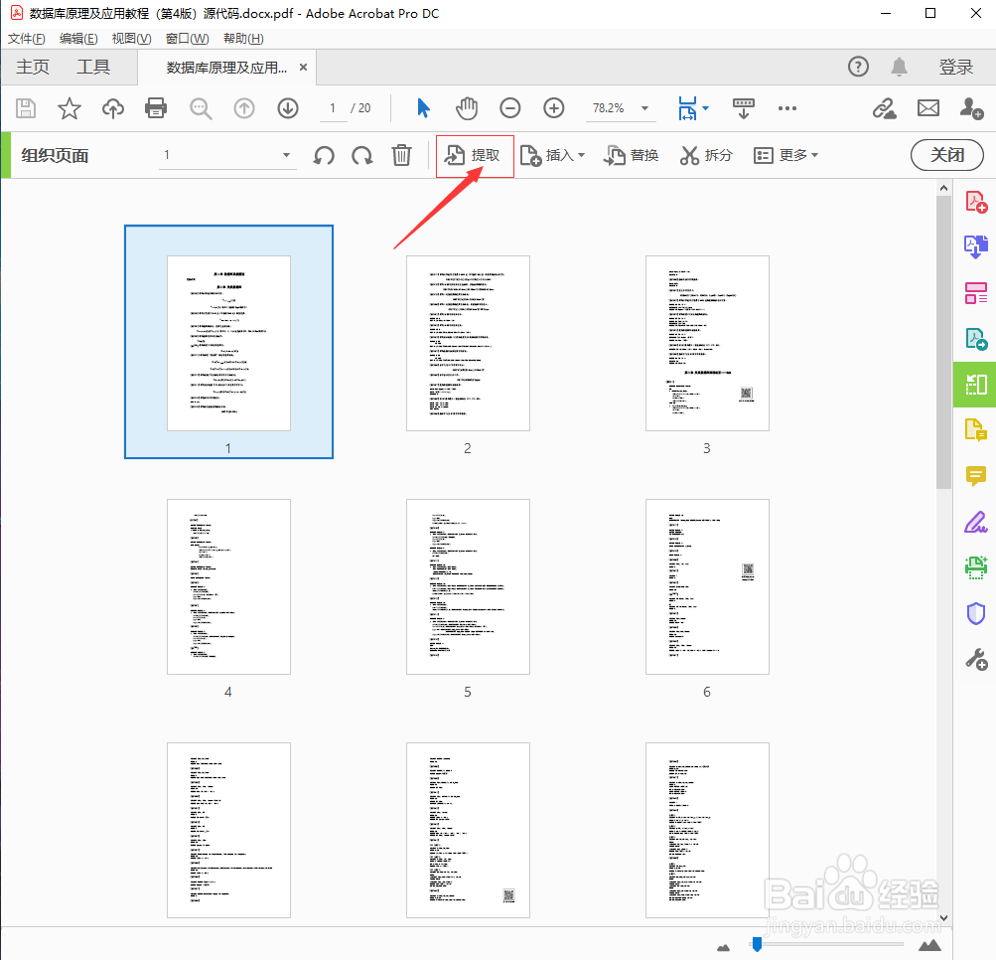Click the 关闭 button in Organize Pages bar
This screenshot has width=996, height=960.
click(947, 155)
